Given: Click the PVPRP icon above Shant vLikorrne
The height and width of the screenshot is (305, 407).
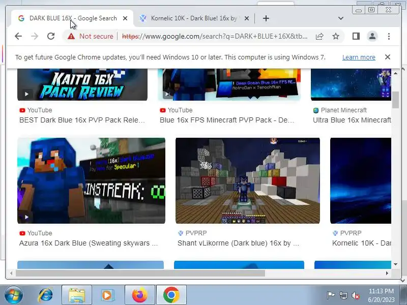Looking at the screenshot, I should [181, 233].
